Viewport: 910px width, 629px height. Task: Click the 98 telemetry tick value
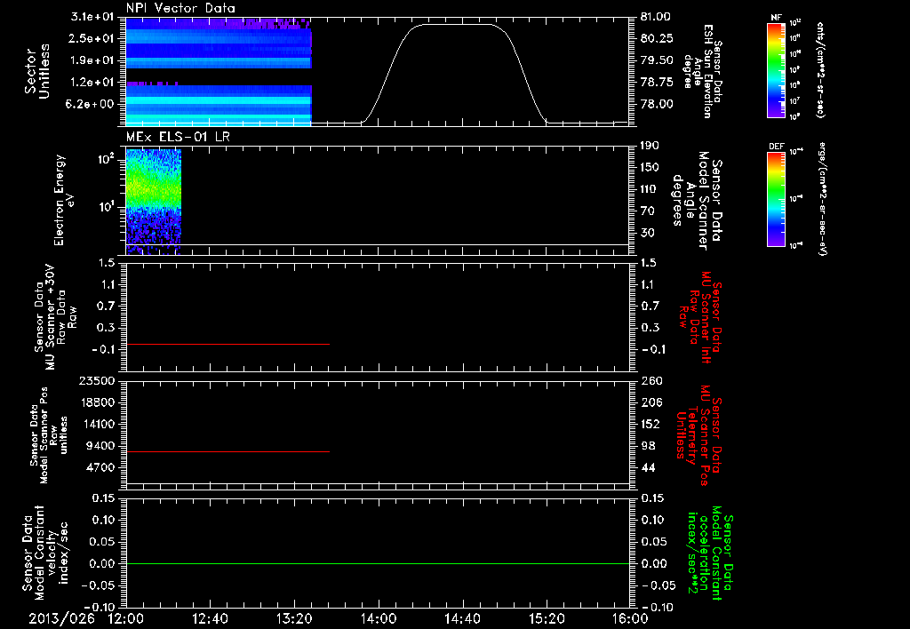pos(648,446)
